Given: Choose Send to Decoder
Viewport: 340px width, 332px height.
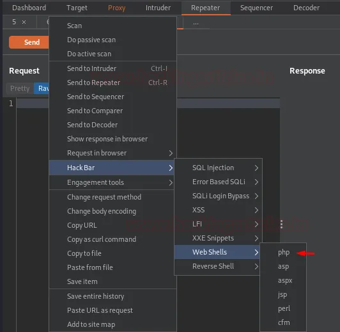Looking at the screenshot, I should [112, 125].
